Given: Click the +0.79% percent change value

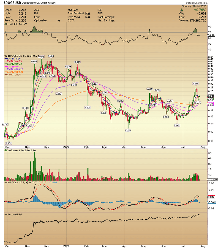Looking at the screenshot, I should [x=200, y=10].
